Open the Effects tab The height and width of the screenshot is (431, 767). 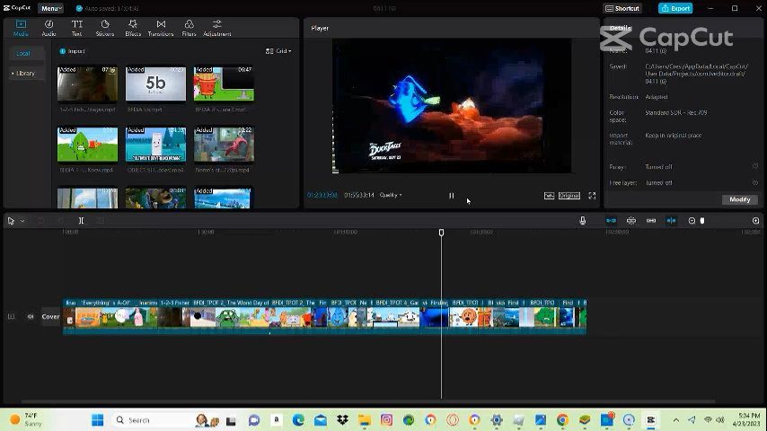click(133, 28)
